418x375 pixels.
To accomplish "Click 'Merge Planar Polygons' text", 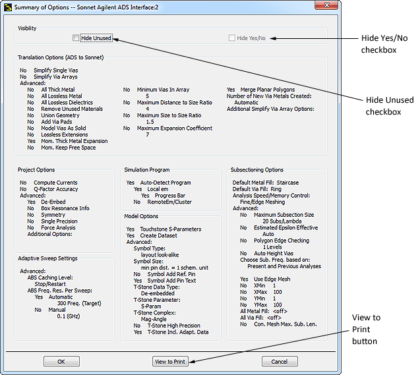I will pos(268,90).
